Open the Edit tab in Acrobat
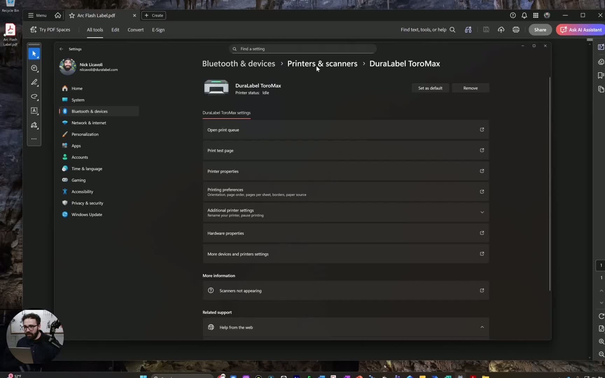 tap(115, 30)
